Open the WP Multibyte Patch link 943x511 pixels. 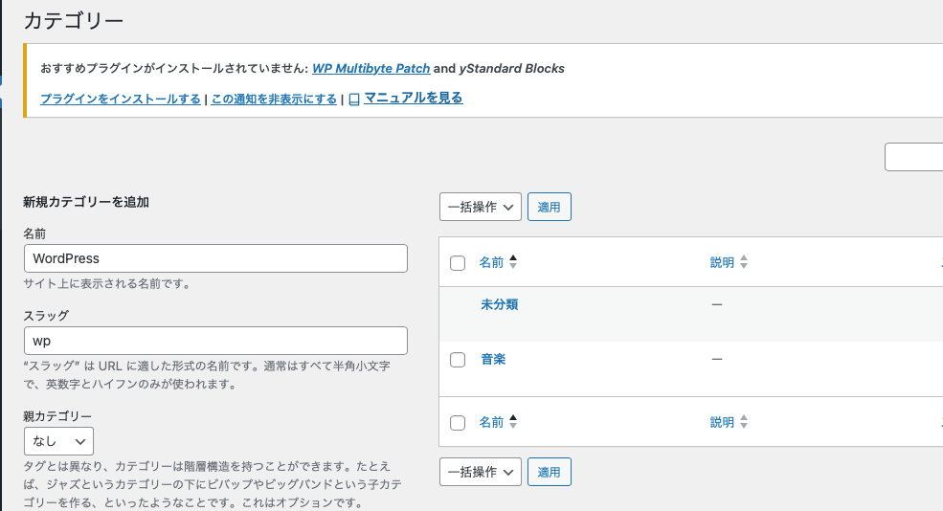pyautogui.click(x=370, y=69)
